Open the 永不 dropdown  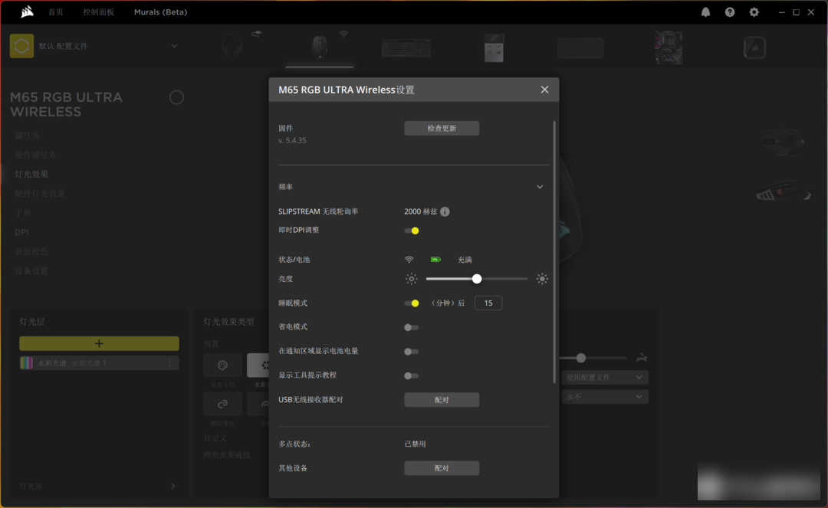605,397
